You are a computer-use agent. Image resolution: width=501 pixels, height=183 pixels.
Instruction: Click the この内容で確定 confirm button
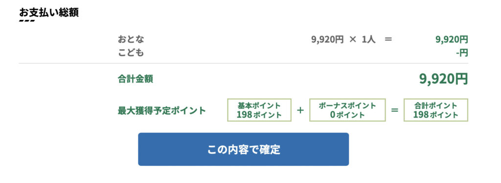click(243, 149)
